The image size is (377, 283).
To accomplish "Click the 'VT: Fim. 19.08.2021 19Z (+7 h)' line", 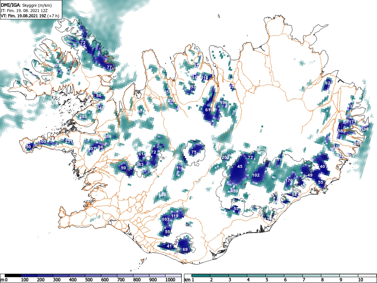I will (30, 16).
